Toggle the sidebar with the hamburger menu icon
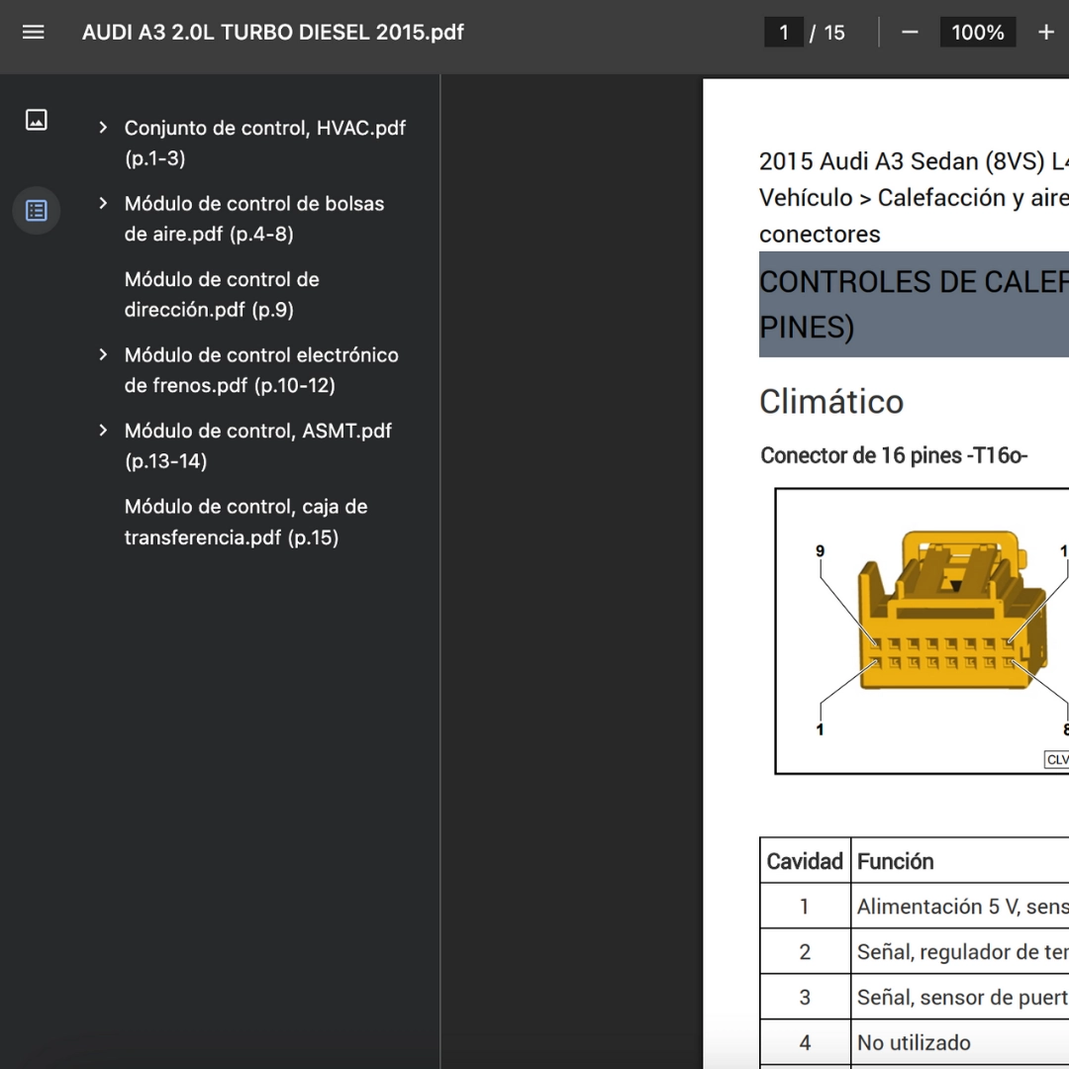Screen dimensions: 1069x1069 [x=34, y=32]
